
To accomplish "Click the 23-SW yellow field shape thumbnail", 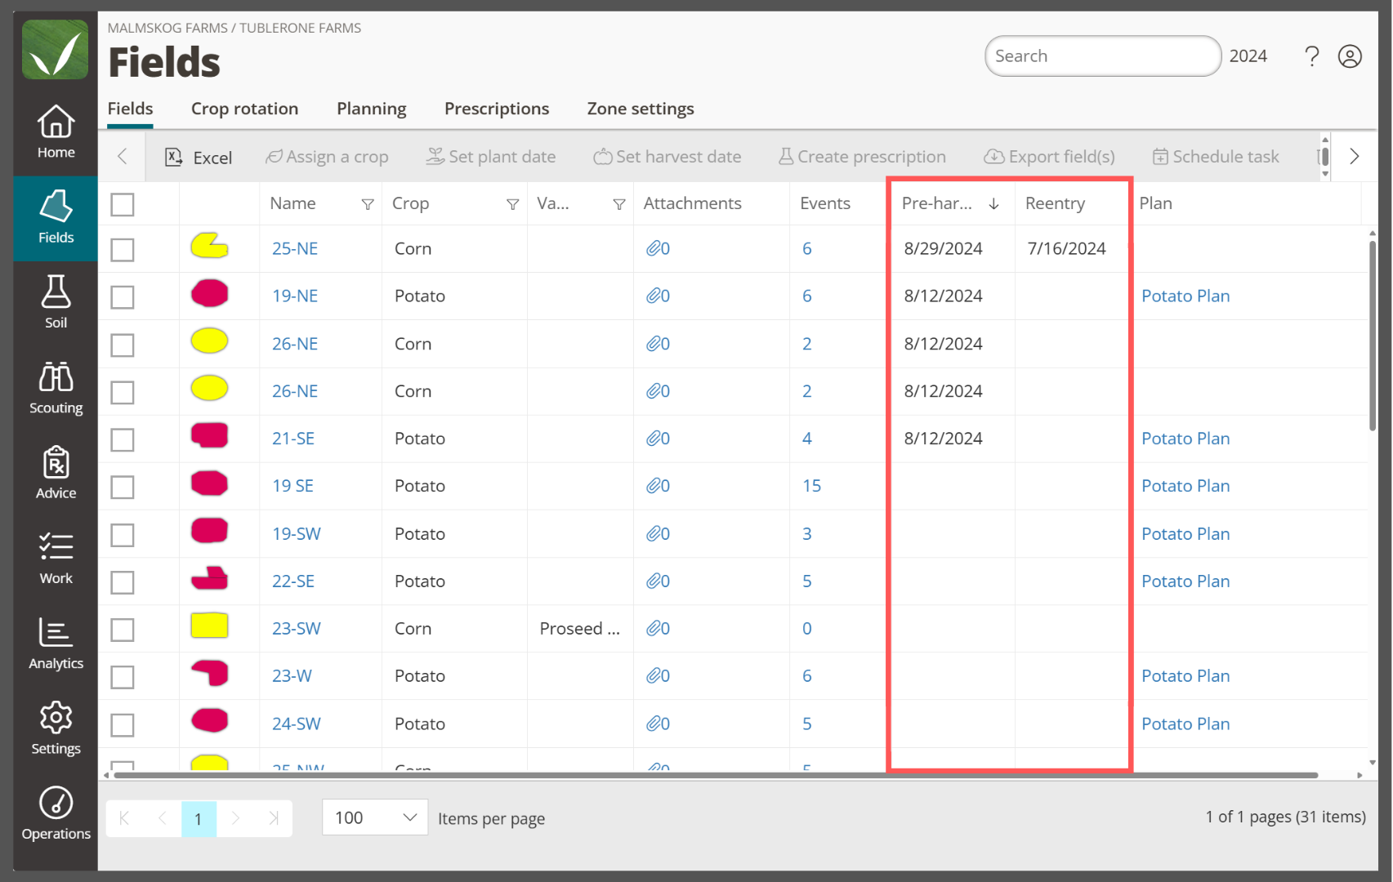I will tap(209, 626).
